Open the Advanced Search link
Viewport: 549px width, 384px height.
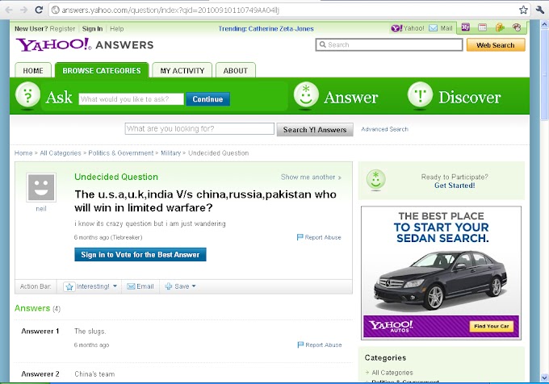384,129
